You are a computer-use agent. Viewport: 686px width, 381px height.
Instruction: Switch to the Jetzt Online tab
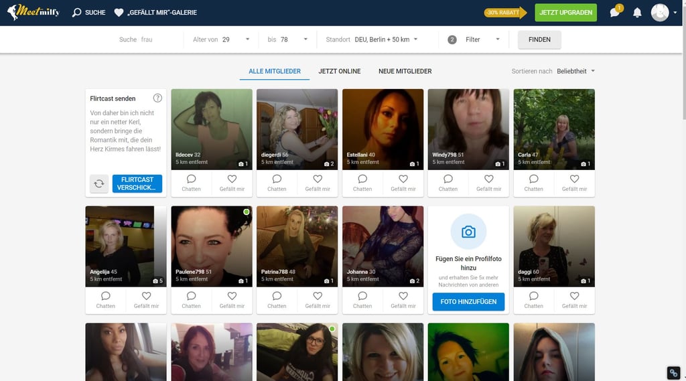339,71
